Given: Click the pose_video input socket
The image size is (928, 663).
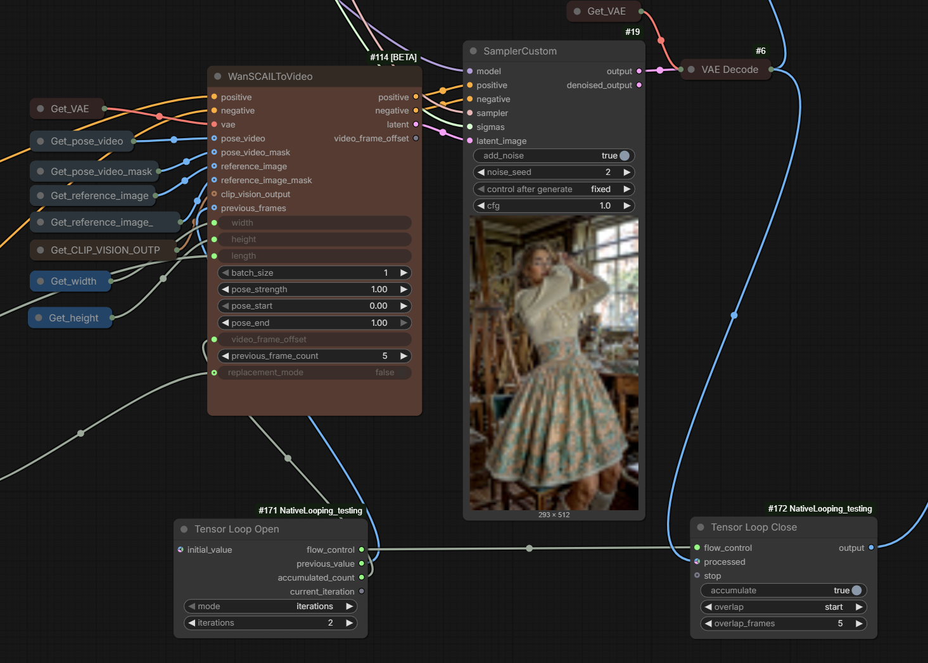Looking at the screenshot, I should point(214,138).
